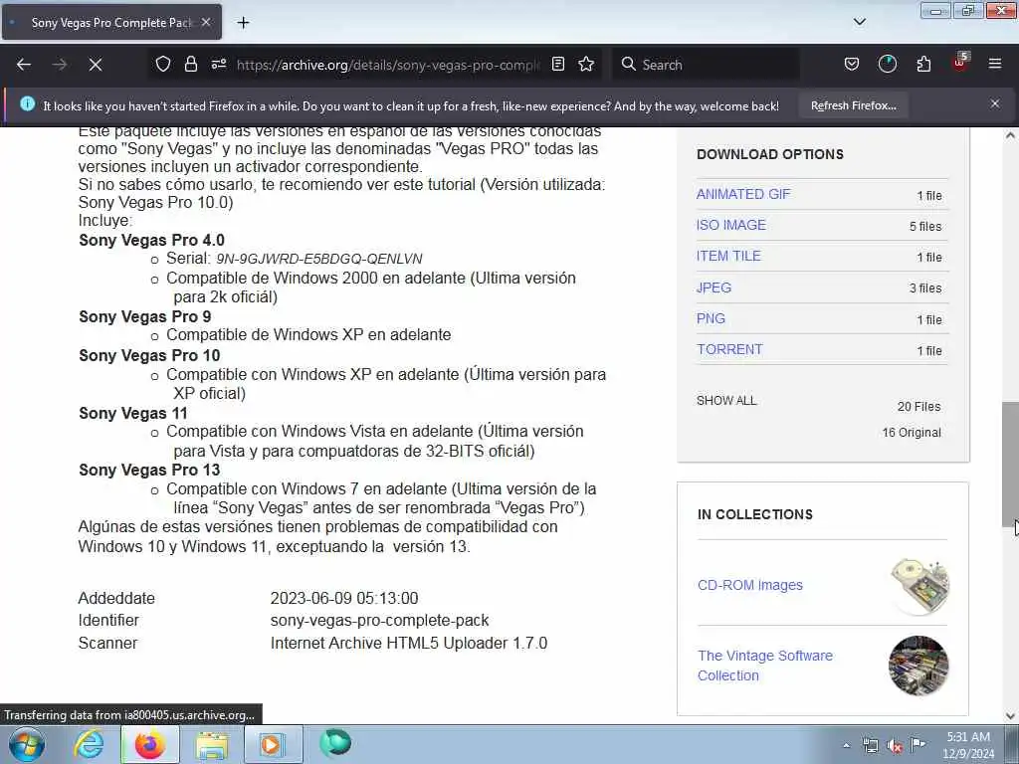The width and height of the screenshot is (1019, 764).
Task: Open a new tab with the plus button
Action: pos(243,23)
